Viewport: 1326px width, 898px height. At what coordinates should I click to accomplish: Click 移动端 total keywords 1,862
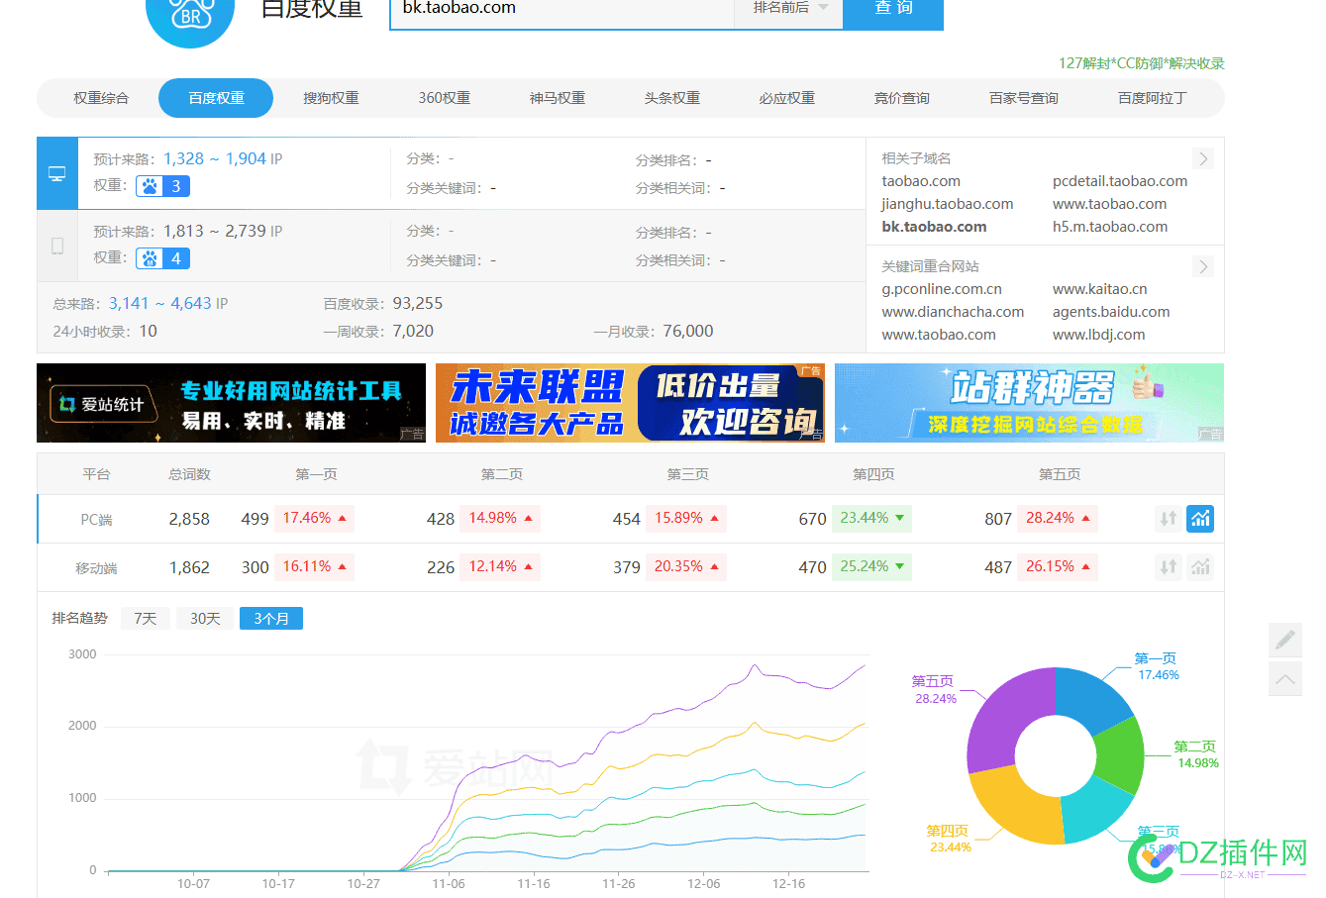pos(189,567)
